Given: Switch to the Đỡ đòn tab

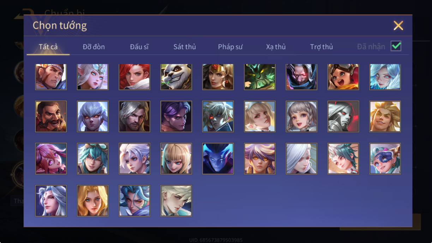Looking at the screenshot, I should click(94, 47).
